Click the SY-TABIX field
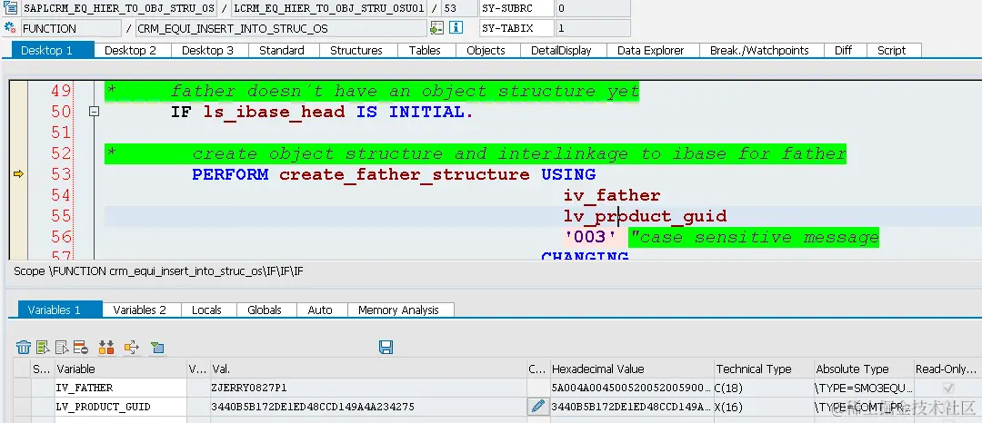982x423 pixels. click(x=516, y=28)
